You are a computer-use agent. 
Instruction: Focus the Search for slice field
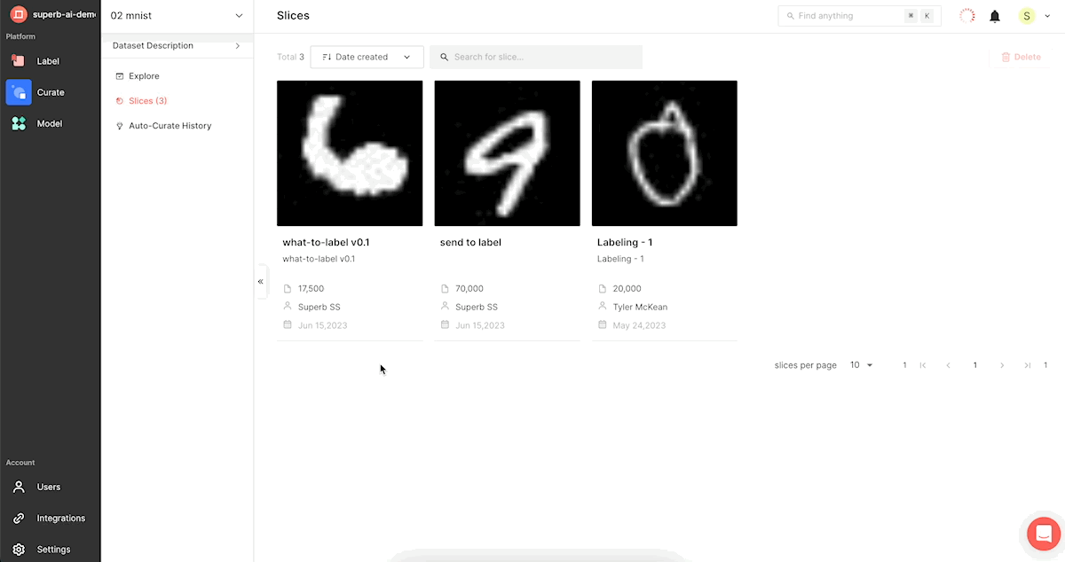click(536, 57)
